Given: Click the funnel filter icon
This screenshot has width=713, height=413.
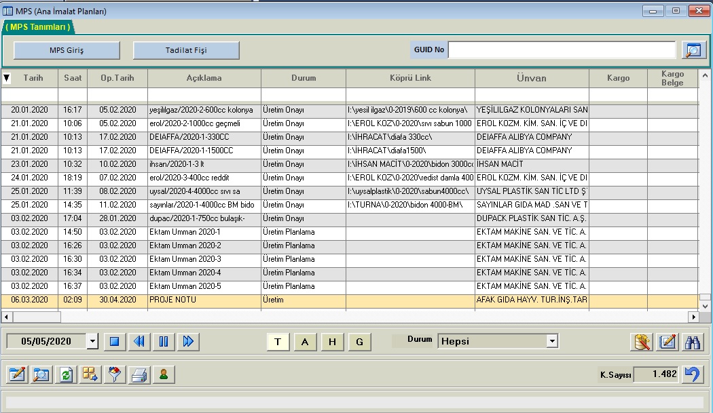Looking at the screenshot, I should [x=116, y=374].
